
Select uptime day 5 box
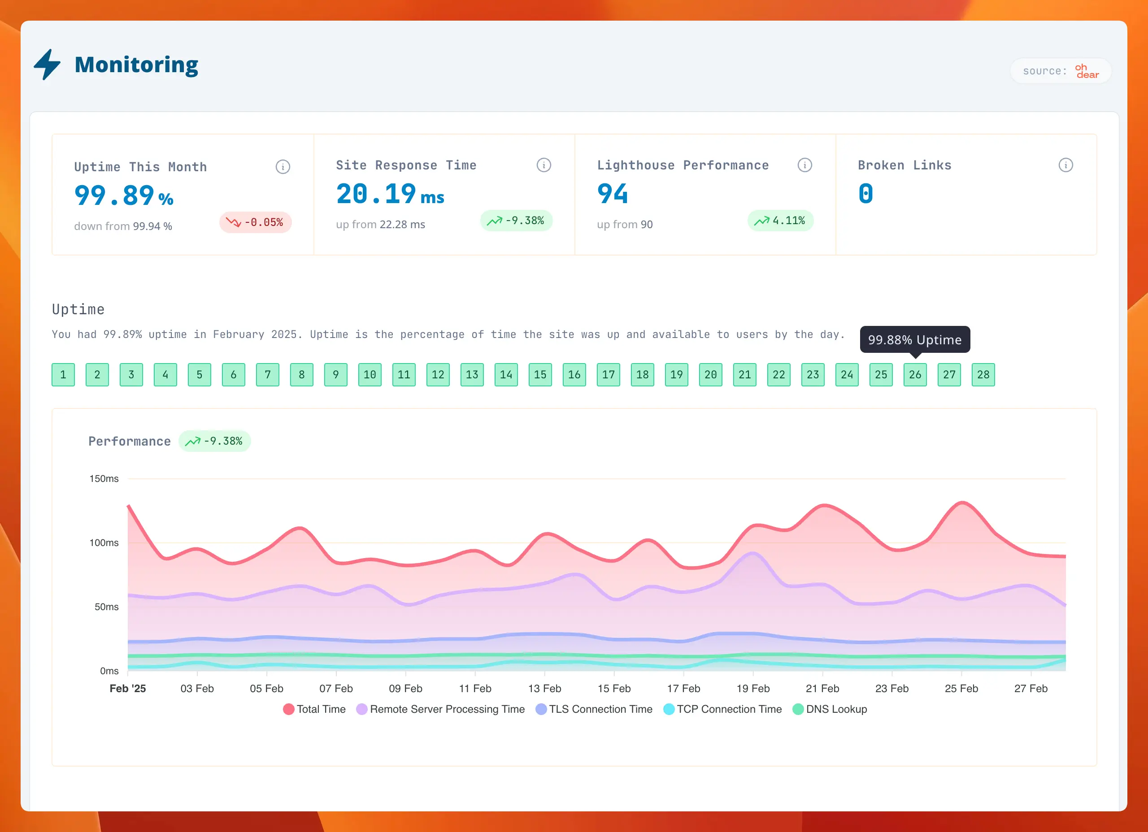pyautogui.click(x=200, y=374)
